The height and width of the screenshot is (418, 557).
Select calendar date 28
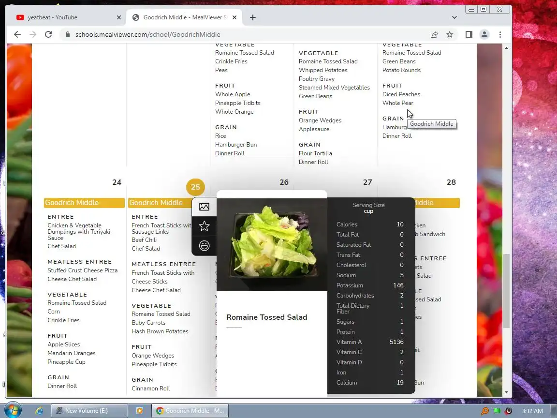coord(451,182)
